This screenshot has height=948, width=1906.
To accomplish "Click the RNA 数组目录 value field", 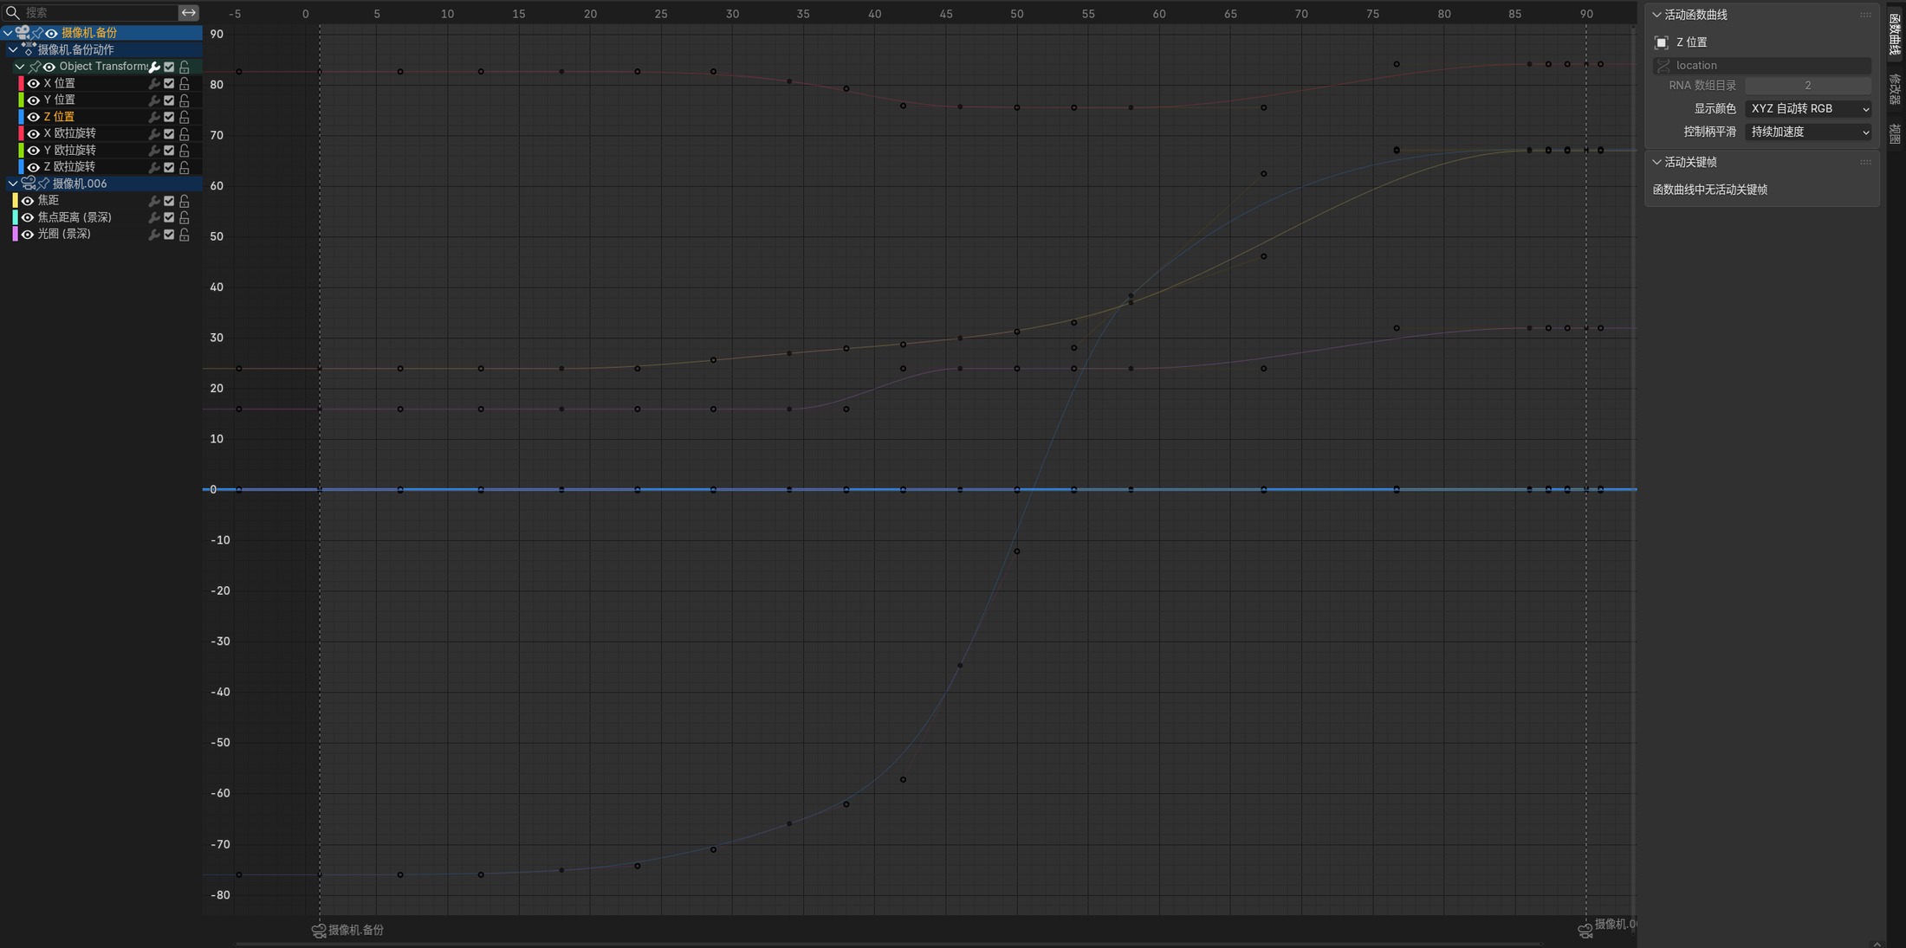I will click(x=1808, y=86).
